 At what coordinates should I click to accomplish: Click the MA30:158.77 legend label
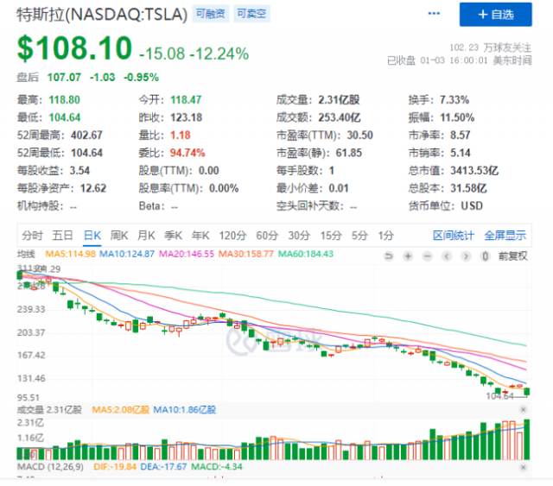click(x=246, y=254)
